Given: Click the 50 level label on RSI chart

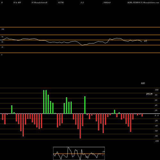Looking at the screenshot, I should pos(2,42).
